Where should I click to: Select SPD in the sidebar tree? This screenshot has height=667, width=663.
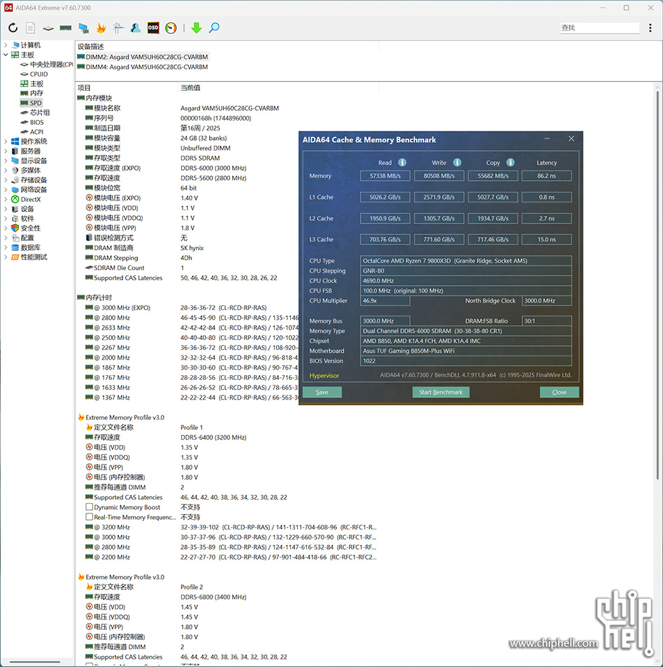pyautogui.click(x=31, y=103)
